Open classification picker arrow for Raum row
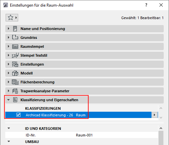The image size is (169, 145). 154,115
